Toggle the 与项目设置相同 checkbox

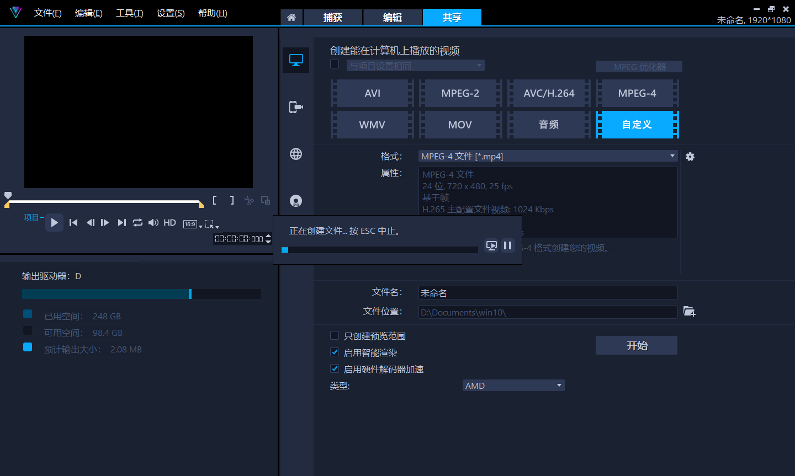coord(335,64)
